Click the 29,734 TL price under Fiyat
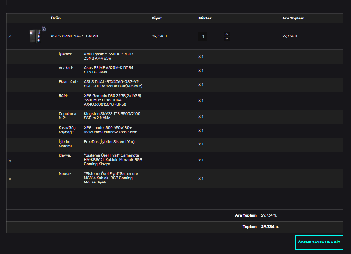 pyautogui.click(x=160, y=36)
